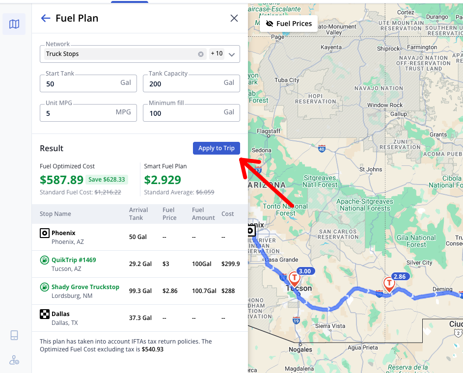Expand the Network dropdown

[232, 54]
